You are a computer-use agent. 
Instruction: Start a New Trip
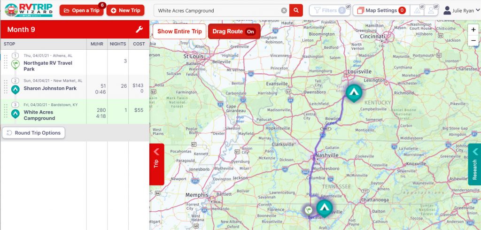click(x=125, y=10)
